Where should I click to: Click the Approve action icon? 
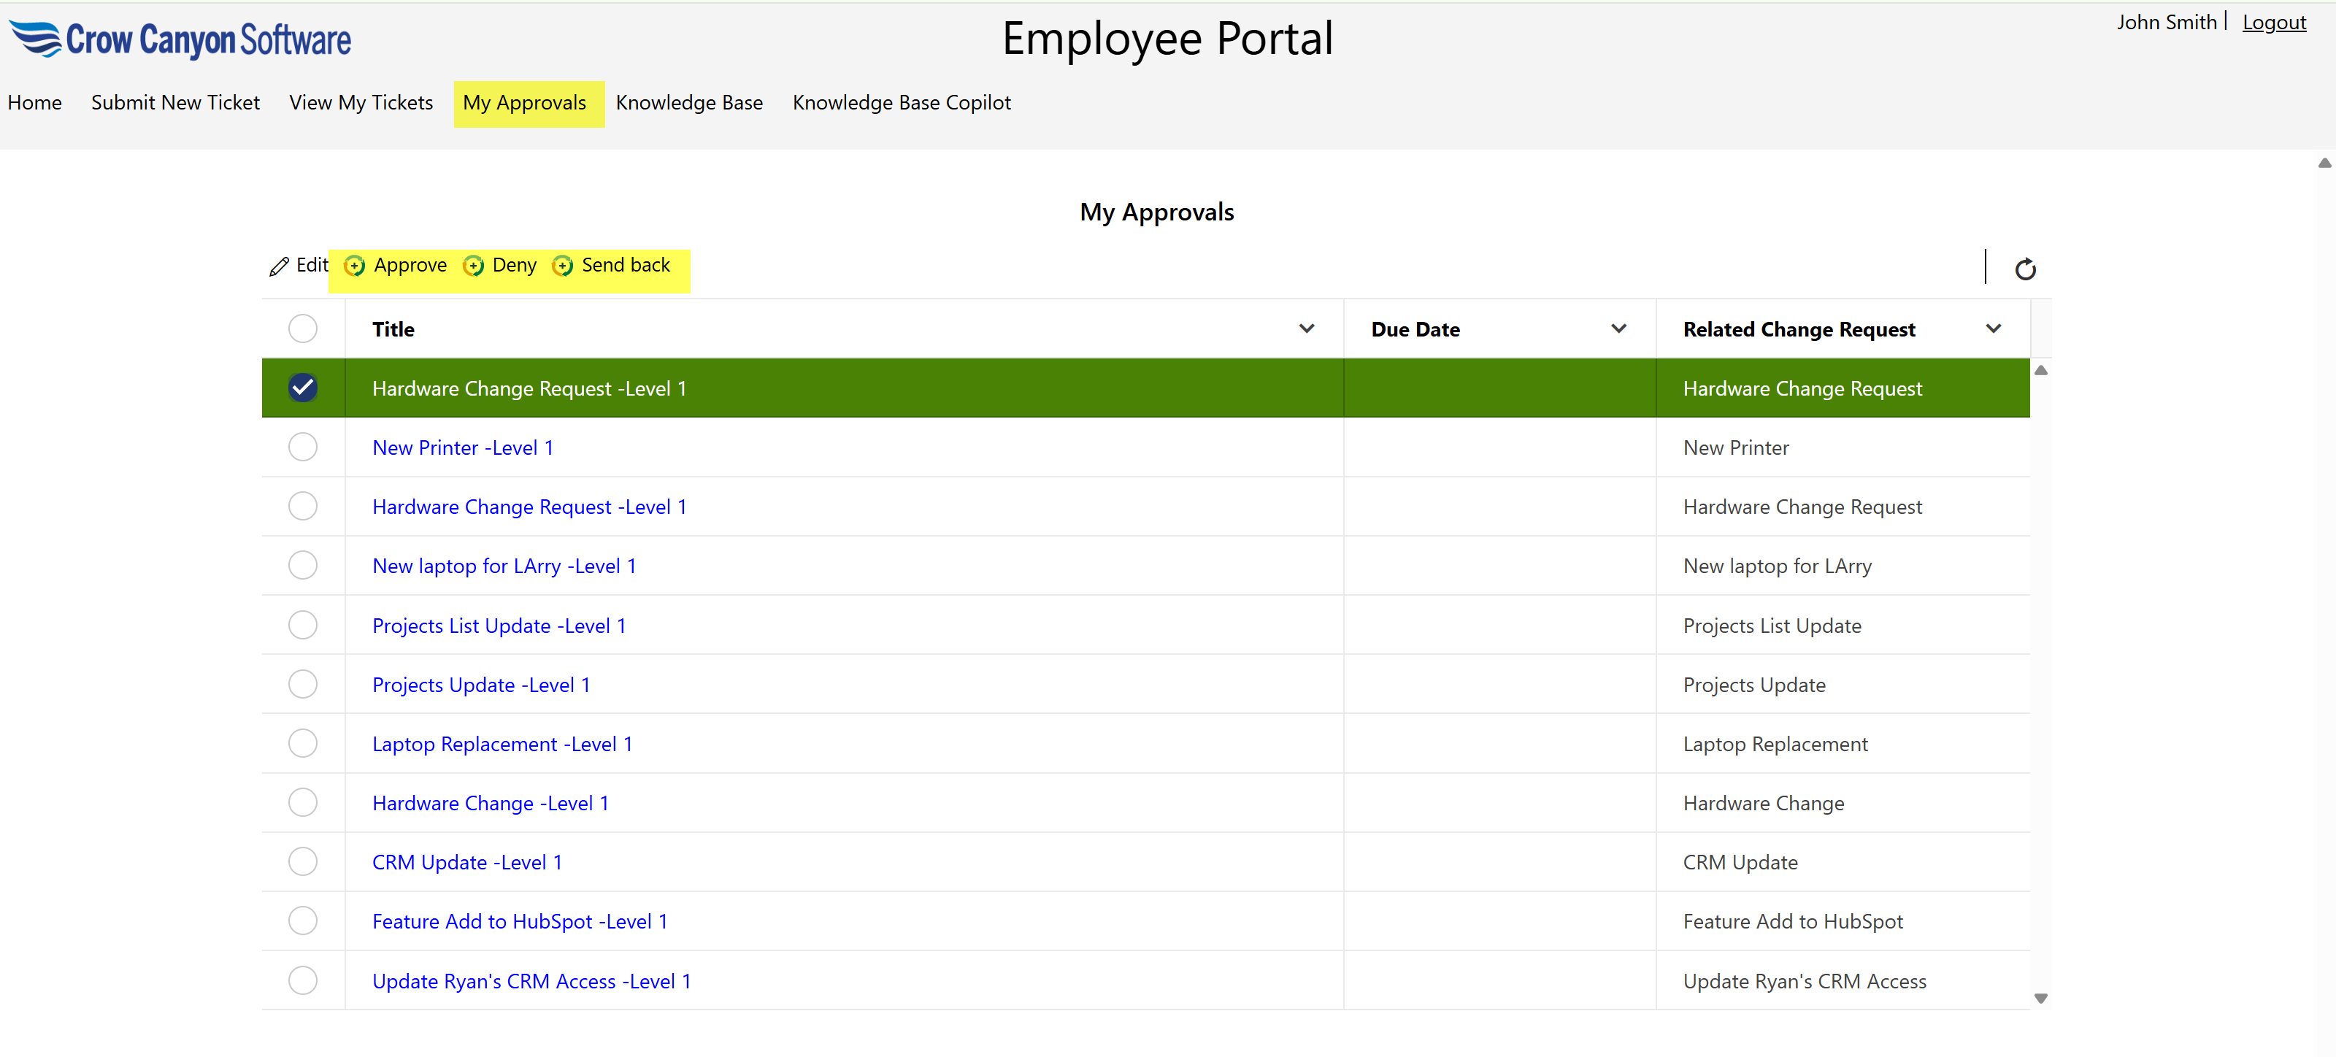tap(355, 266)
